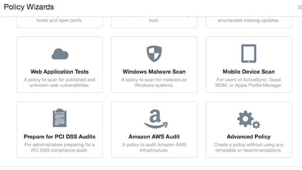The height and width of the screenshot is (170, 302).
Task: Select the Amazon AWS Audit title
Action: (154, 136)
